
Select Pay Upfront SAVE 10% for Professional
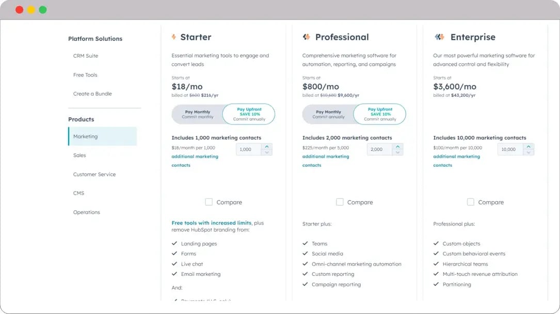[380, 114]
